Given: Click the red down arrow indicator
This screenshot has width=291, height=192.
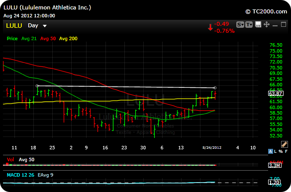Looking at the screenshot, I should [x=210, y=27].
